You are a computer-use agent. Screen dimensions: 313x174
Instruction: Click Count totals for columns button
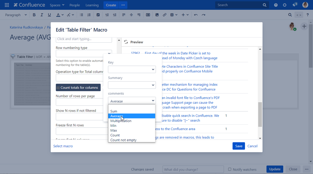point(78,87)
